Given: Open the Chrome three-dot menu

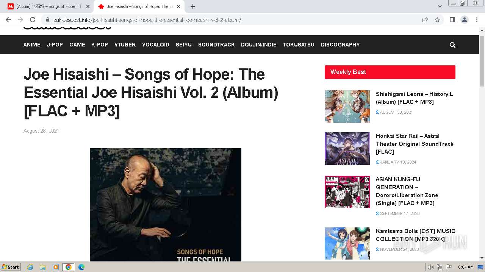Looking at the screenshot, I should (476, 20).
